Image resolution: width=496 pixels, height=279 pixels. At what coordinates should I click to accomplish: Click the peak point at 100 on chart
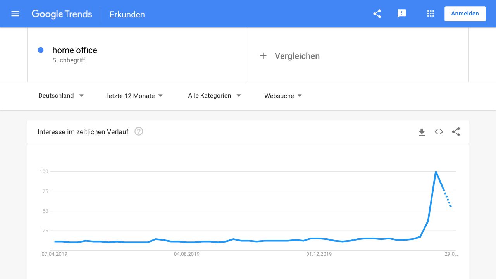pos(436,171)
